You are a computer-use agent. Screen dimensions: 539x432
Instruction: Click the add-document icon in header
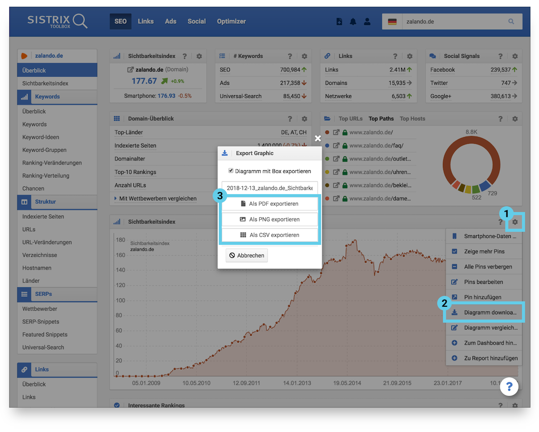click(x=340, y=22)
